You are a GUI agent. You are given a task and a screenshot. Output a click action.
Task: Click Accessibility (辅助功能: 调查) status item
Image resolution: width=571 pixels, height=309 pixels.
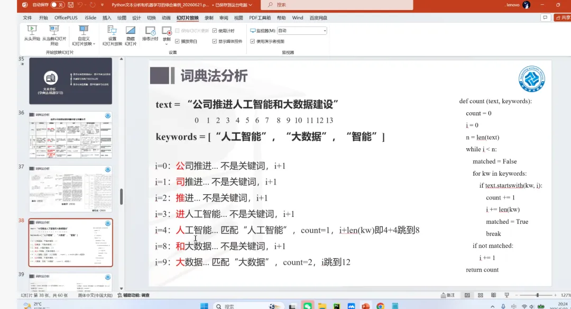pyautogui.click(x=134, y=295)
